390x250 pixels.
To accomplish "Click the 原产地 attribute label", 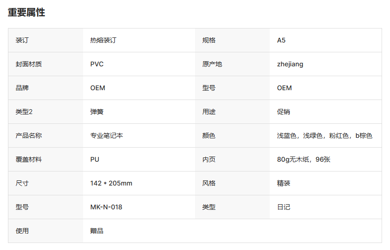I will pos(212,64).
